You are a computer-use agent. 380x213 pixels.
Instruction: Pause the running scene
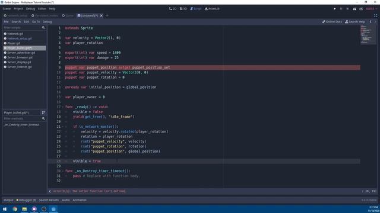pos(341,9)
